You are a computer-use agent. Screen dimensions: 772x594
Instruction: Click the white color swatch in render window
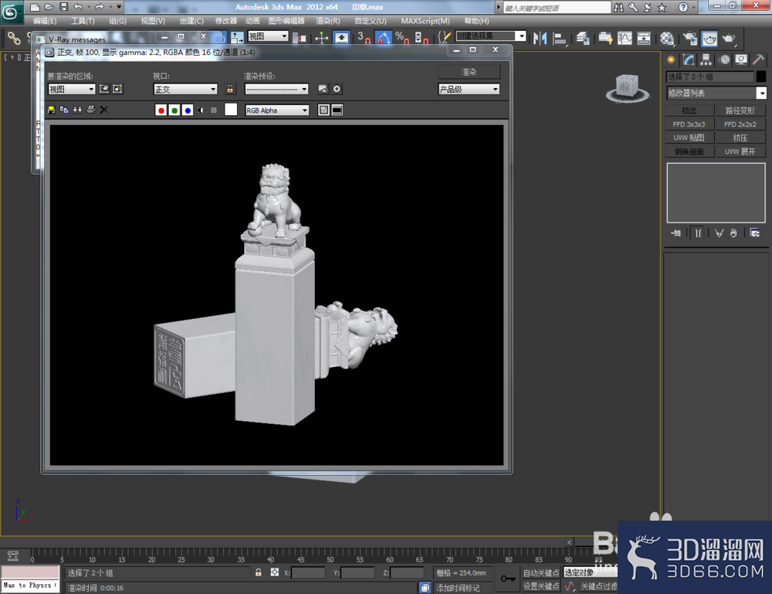[x=231, y=110]
